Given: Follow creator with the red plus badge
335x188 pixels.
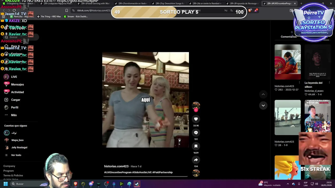Looking at the screenshot, I should (x=196, y=110).
